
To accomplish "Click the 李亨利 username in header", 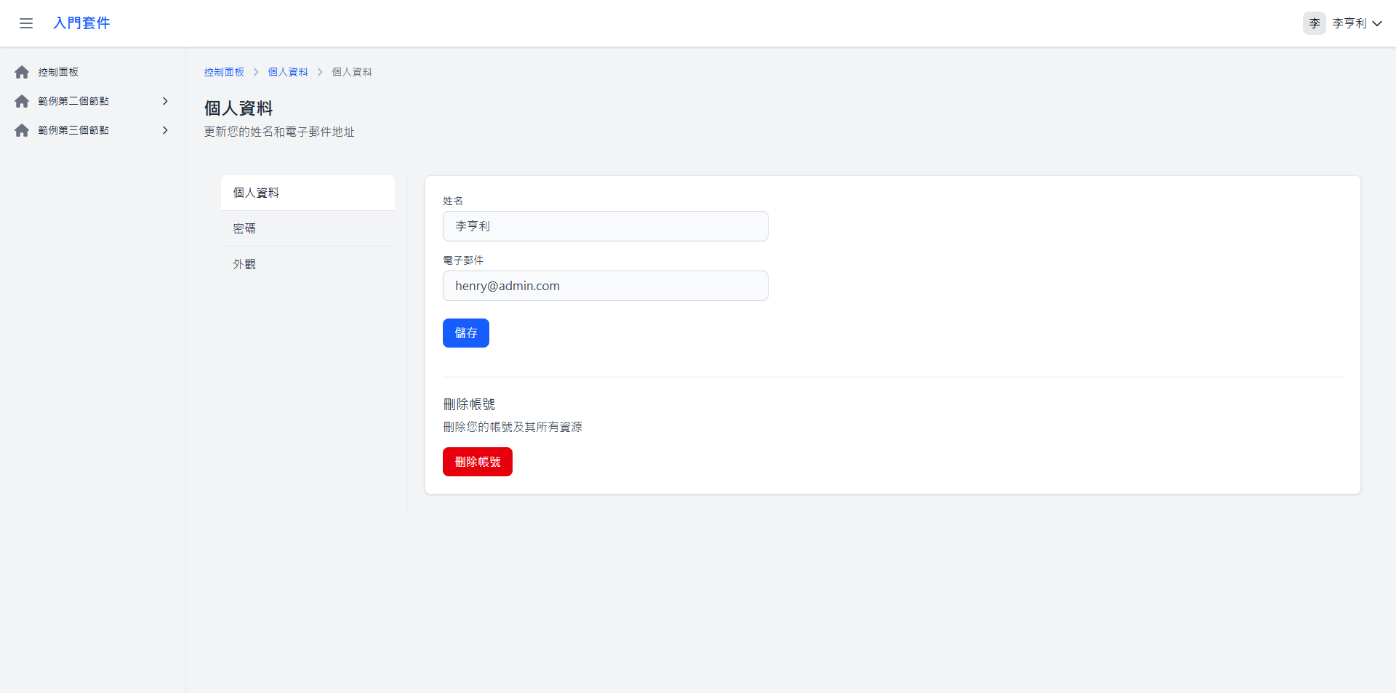I will (1349, 23).
